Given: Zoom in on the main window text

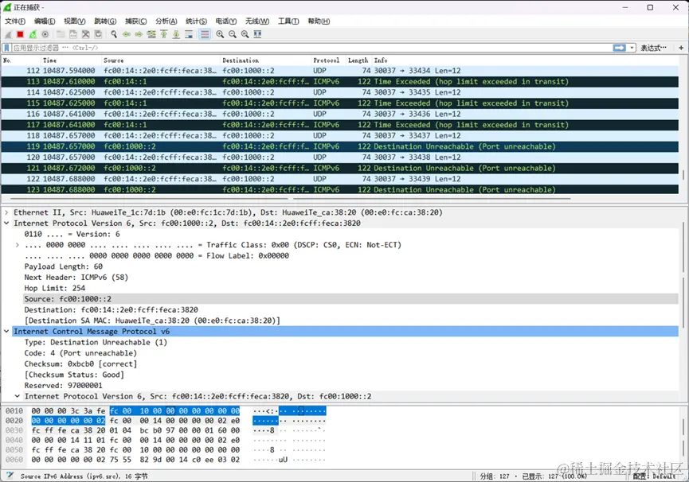Looking at the screenshot, I should [x=220, y=34].
